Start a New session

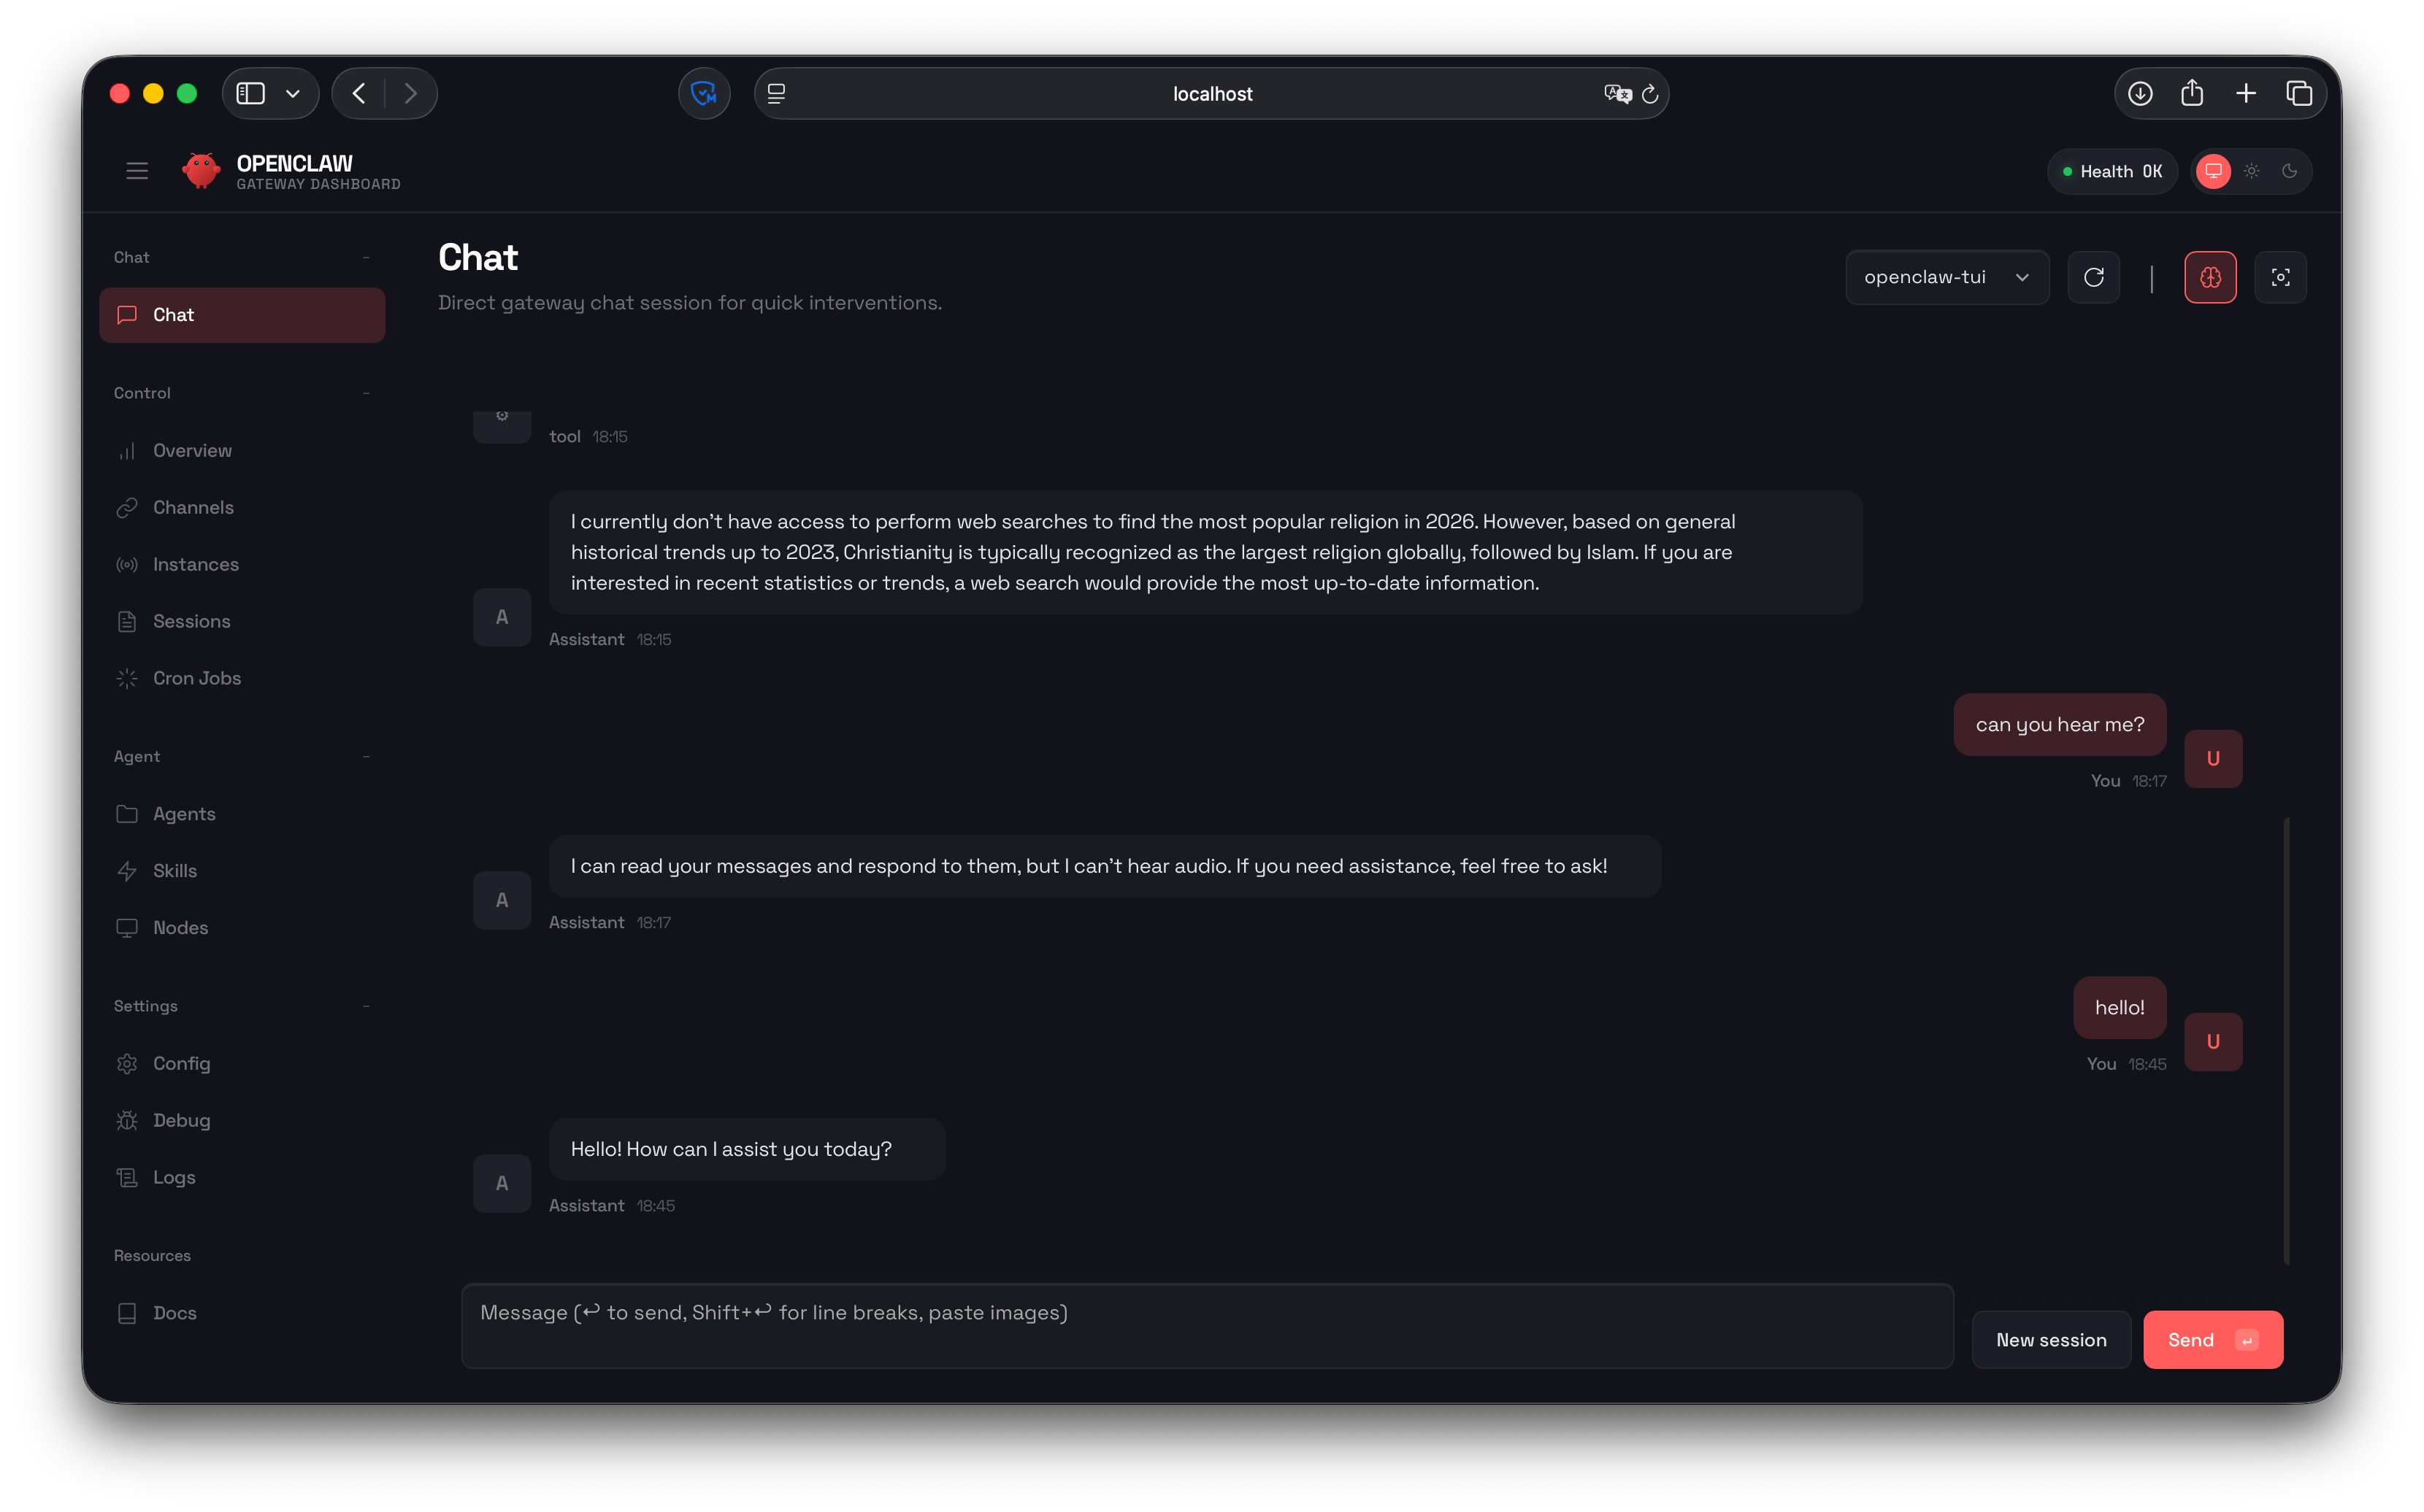pyautogui.click(x=2050, y=1339)
